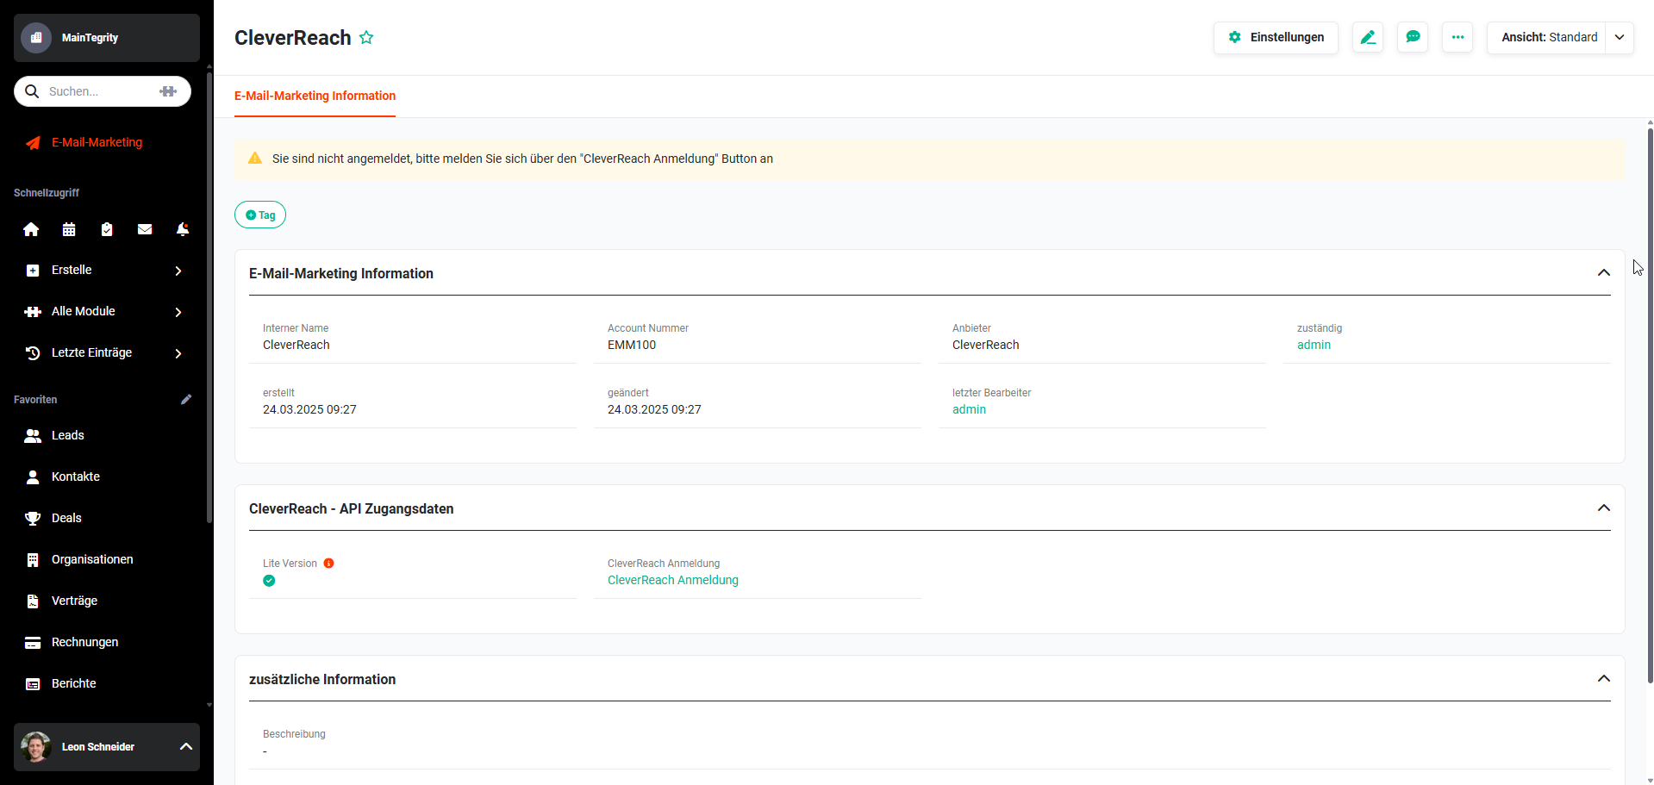
Task: Click the CleverReach Anmeldung link
Action: point(673,580)
